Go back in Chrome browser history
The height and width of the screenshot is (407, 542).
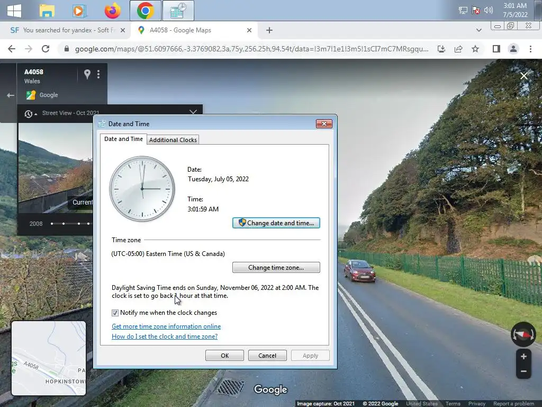tap(12, 49)
